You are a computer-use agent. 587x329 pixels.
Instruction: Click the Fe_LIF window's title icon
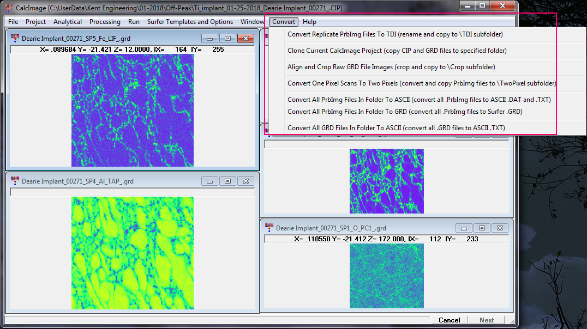[15, 39]
